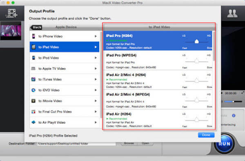
Task: Click the Air Playit cloud icon
Action: [x=33, y=122]
